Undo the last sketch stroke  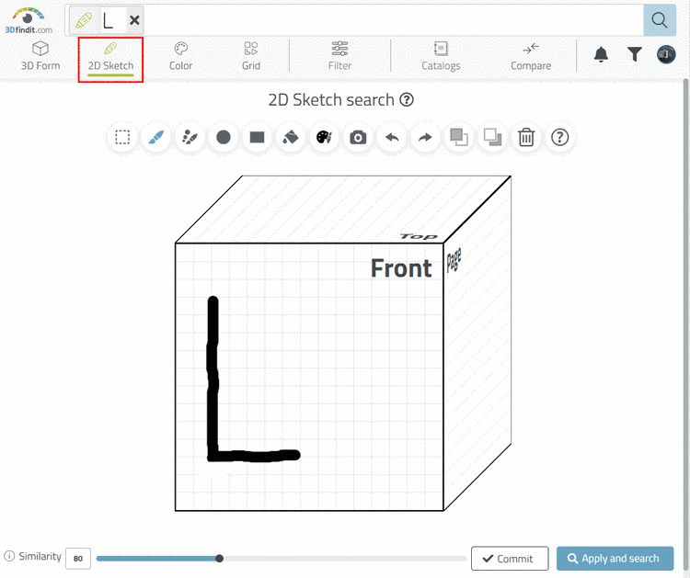(392, 138)
